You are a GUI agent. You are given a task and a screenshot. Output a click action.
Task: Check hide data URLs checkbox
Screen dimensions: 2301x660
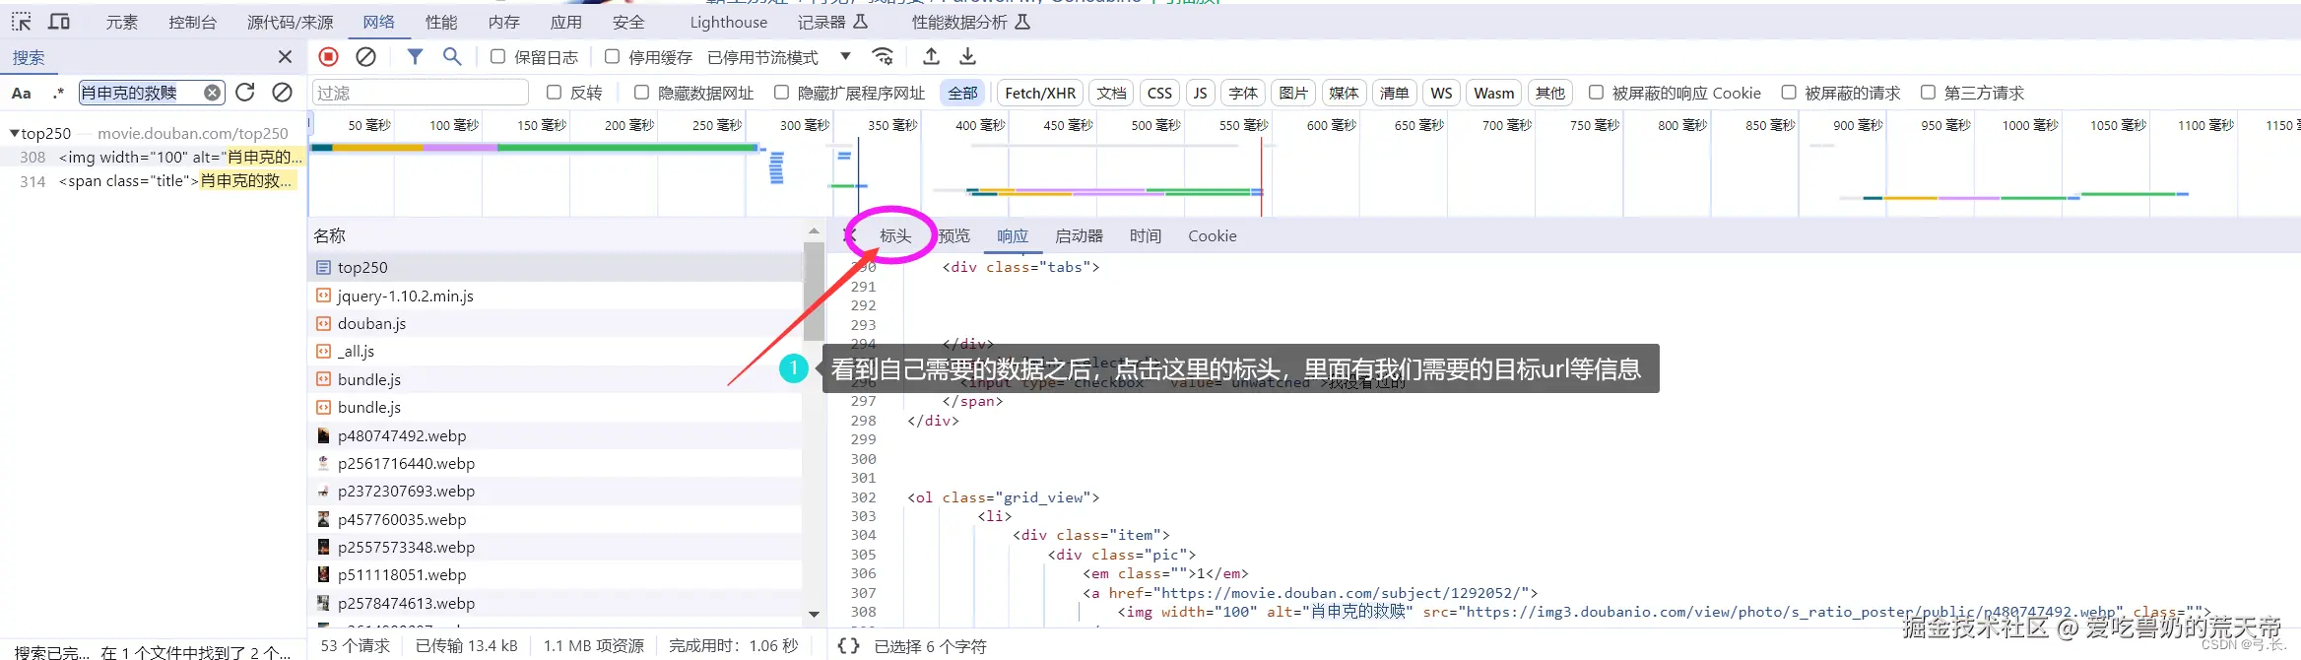pos(641,93)
